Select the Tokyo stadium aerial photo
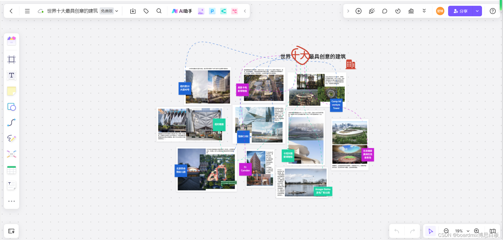The height and width of the screenshot is (240, 503). point(349,133)
